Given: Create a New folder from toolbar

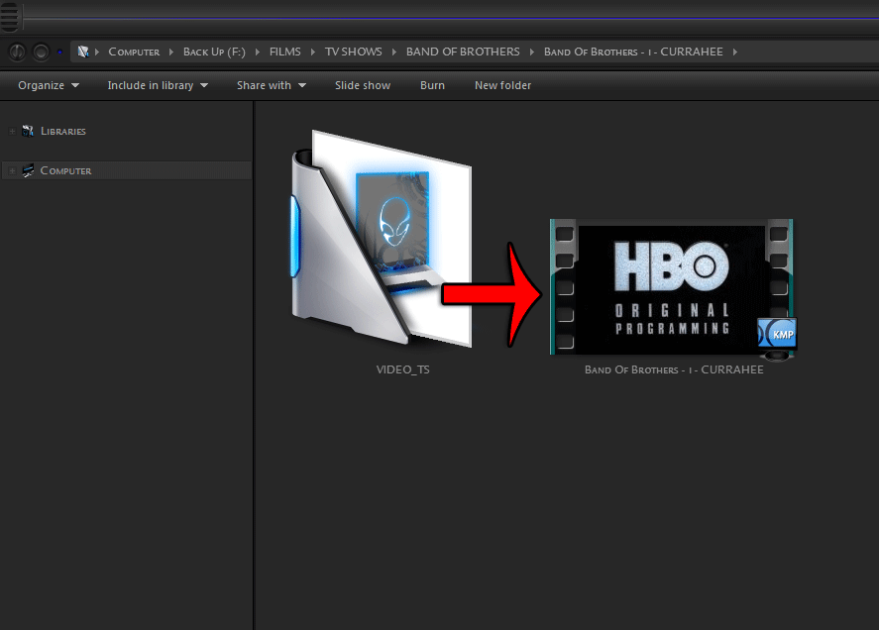Looking at the screenshot, I should [502, 85].
